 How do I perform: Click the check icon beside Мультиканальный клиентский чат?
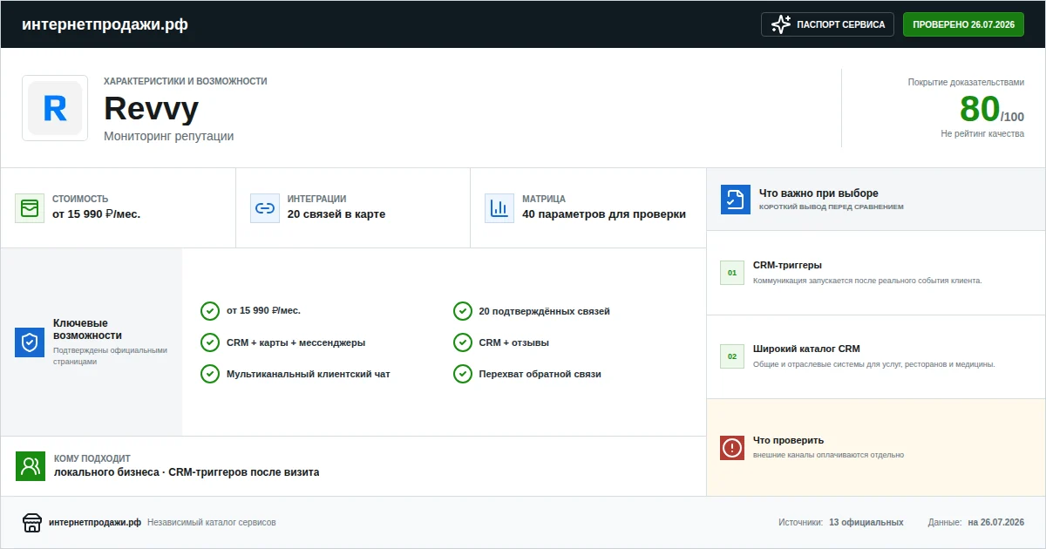pyautogui.click(x=210, y=374)
